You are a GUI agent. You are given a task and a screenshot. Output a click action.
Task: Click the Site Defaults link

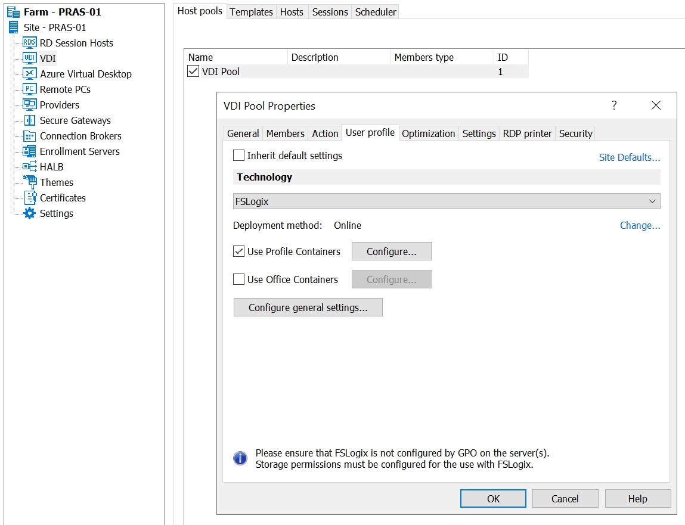coord(629,157)
